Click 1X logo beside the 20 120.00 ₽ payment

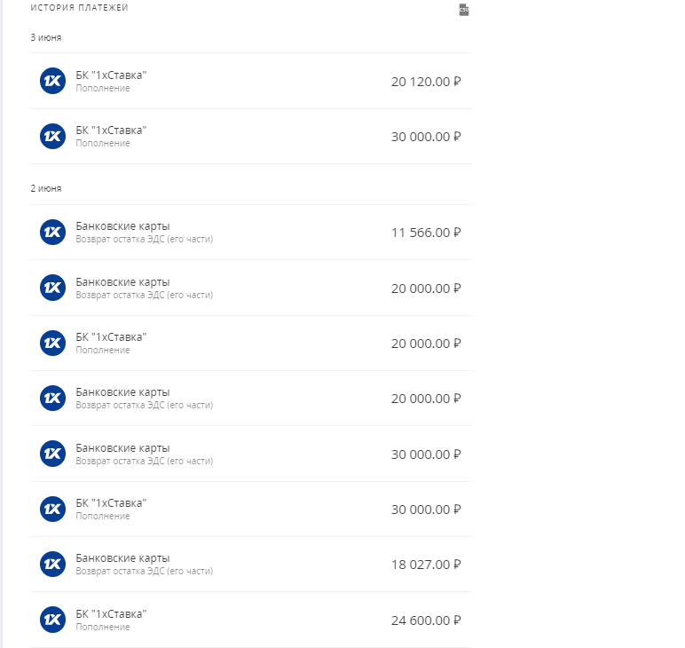pyautogui.click(x=52, y=81)
